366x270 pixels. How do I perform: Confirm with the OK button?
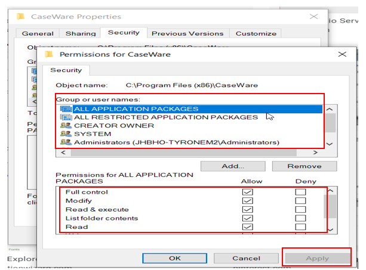174,258
